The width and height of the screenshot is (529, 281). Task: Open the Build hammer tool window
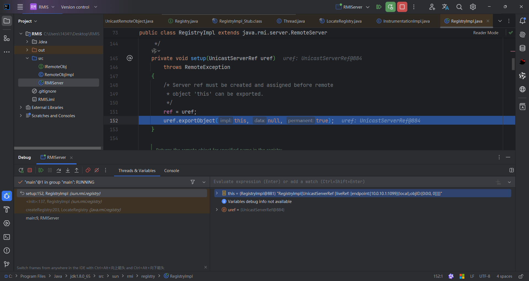7,209
